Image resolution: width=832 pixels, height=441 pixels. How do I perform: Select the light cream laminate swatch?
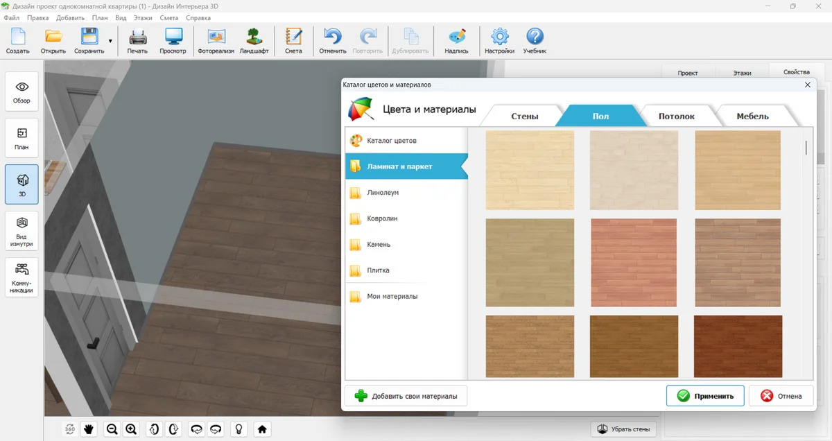click(530, 170)
